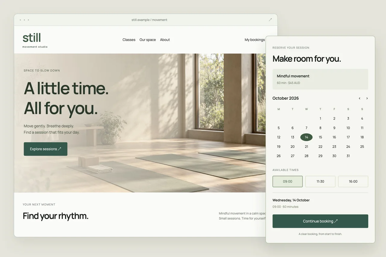The width and height of the screenshot is (386, 257).
Task: Click the Wednesday, 14 October summary text
Action: tap(291, 200)
